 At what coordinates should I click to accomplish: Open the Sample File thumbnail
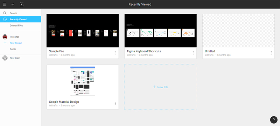tap(83, 31)
